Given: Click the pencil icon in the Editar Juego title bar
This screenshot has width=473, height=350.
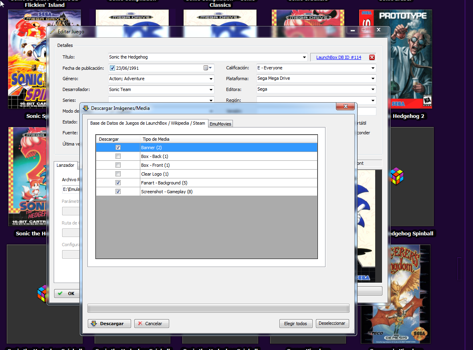Looking at the screenshot, I should pos(53,31).
